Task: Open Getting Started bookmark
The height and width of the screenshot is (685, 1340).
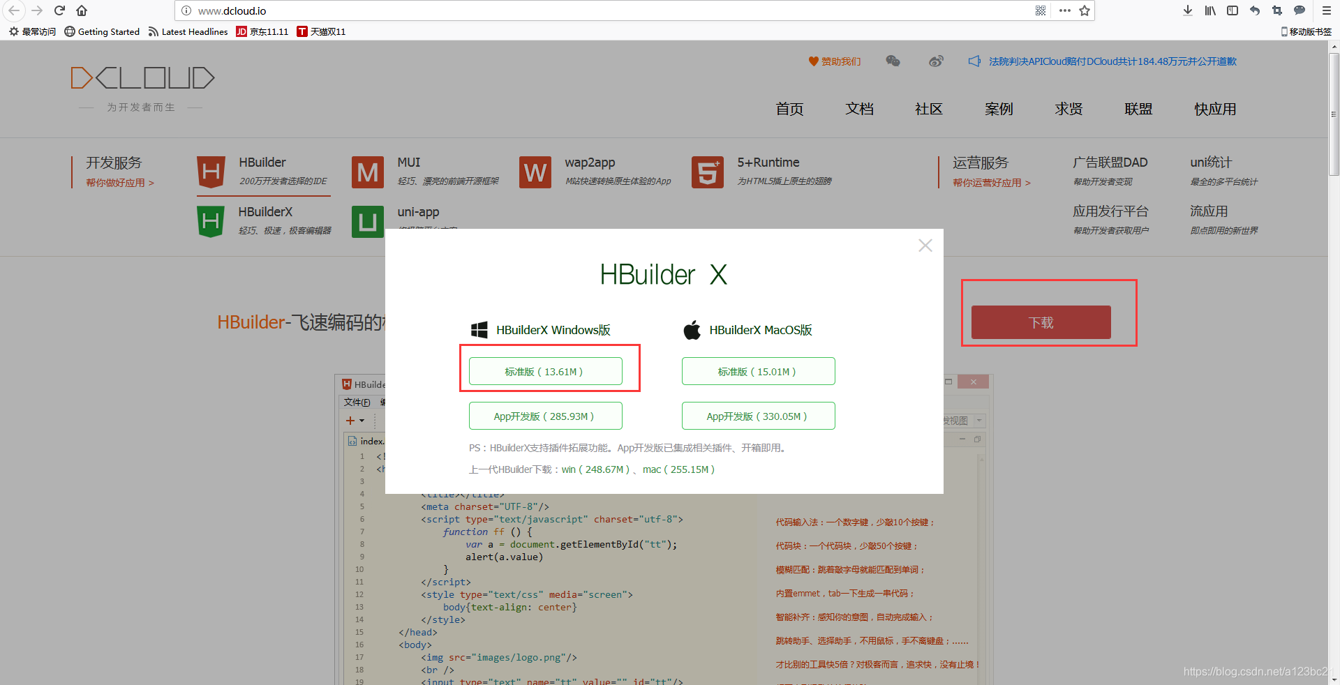Action: pyautogui.click(x=102, y=31)
